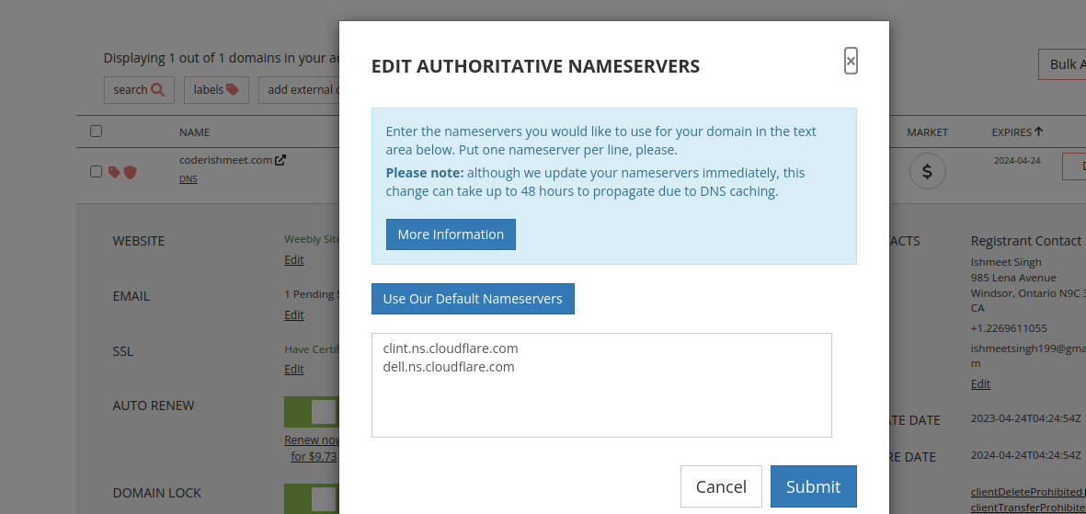Tick the coderishmeet.com row checkbox
The image size is (1086, 514).
click(x=97, y=171)
